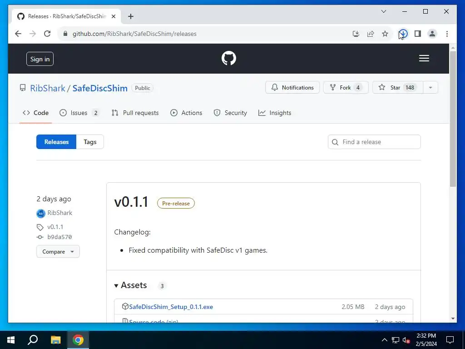Click the page vertical scrollbar thumb

(453, 119)
